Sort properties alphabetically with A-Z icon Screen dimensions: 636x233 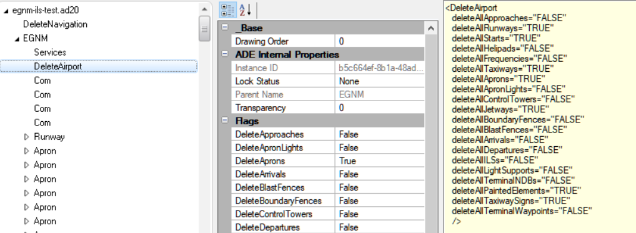tap(245, 10)
